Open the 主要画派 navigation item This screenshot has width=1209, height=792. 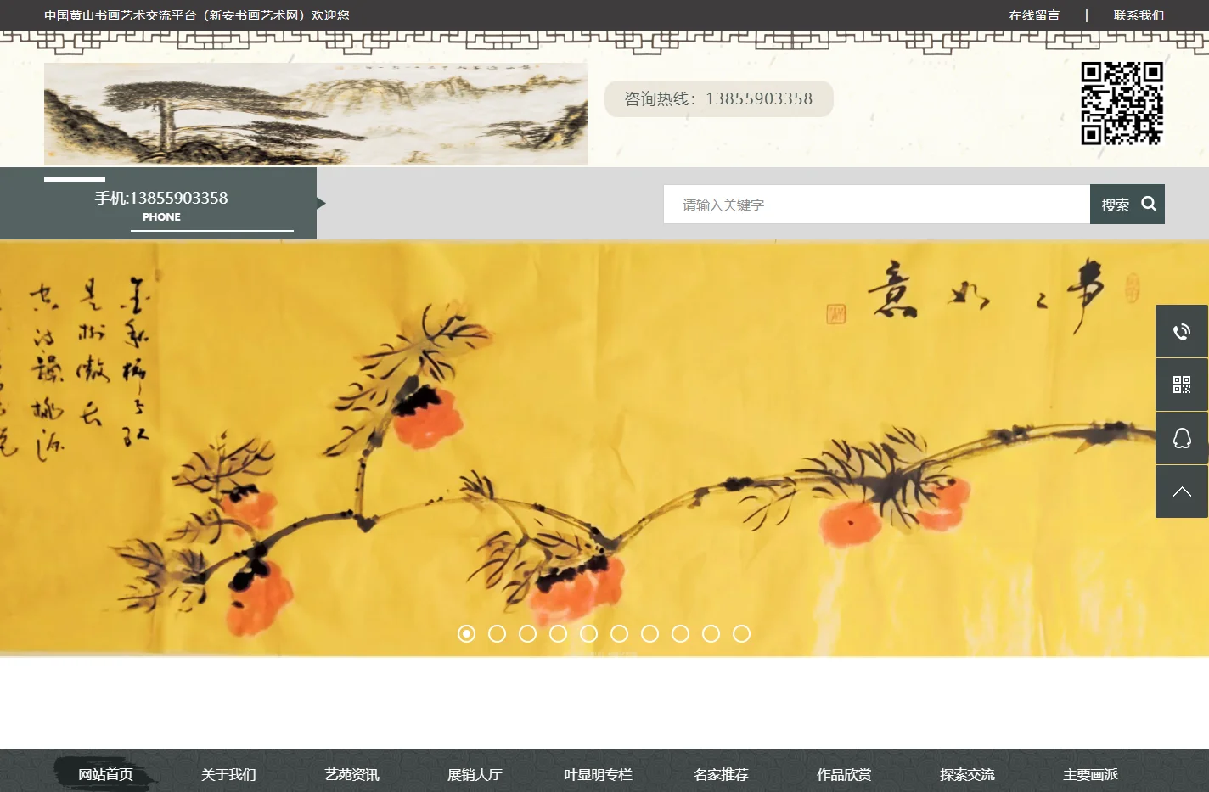1090,774
